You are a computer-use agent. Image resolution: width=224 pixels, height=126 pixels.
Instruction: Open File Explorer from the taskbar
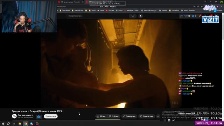point(20,124)
